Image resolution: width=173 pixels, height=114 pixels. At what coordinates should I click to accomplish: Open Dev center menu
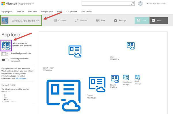86,11
